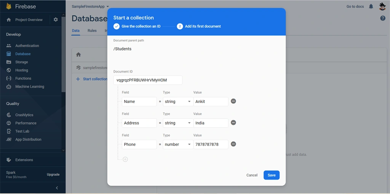
Task: Go to App Distribution in sidebar
Action: click(28, 139)
